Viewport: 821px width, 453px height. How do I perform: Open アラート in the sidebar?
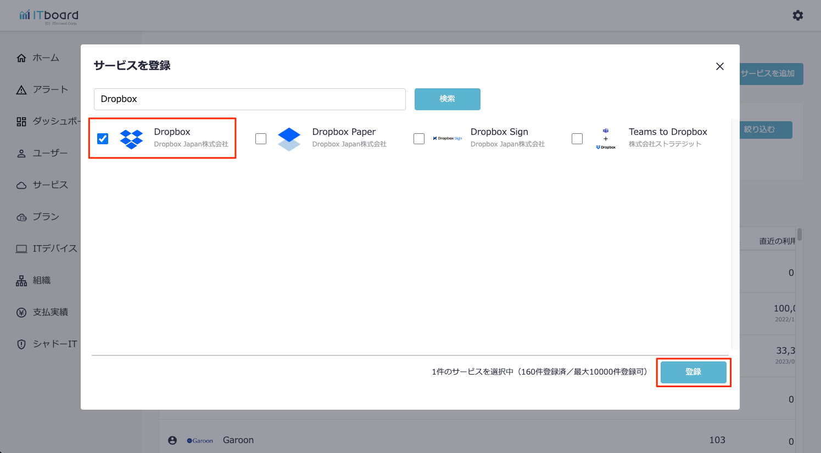pyautogui.click(x=50, y=89)
